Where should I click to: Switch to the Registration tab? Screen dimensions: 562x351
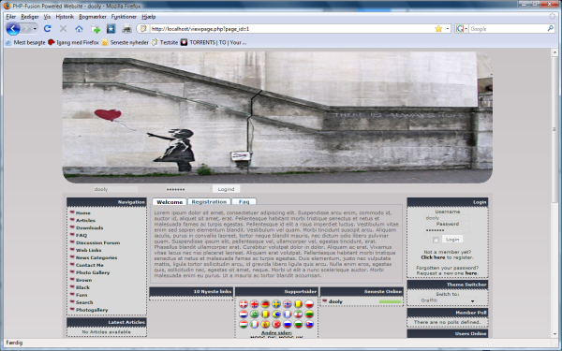click(x=209, y=201)
